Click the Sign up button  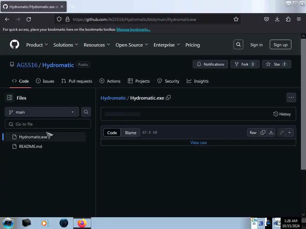(280, 45)
